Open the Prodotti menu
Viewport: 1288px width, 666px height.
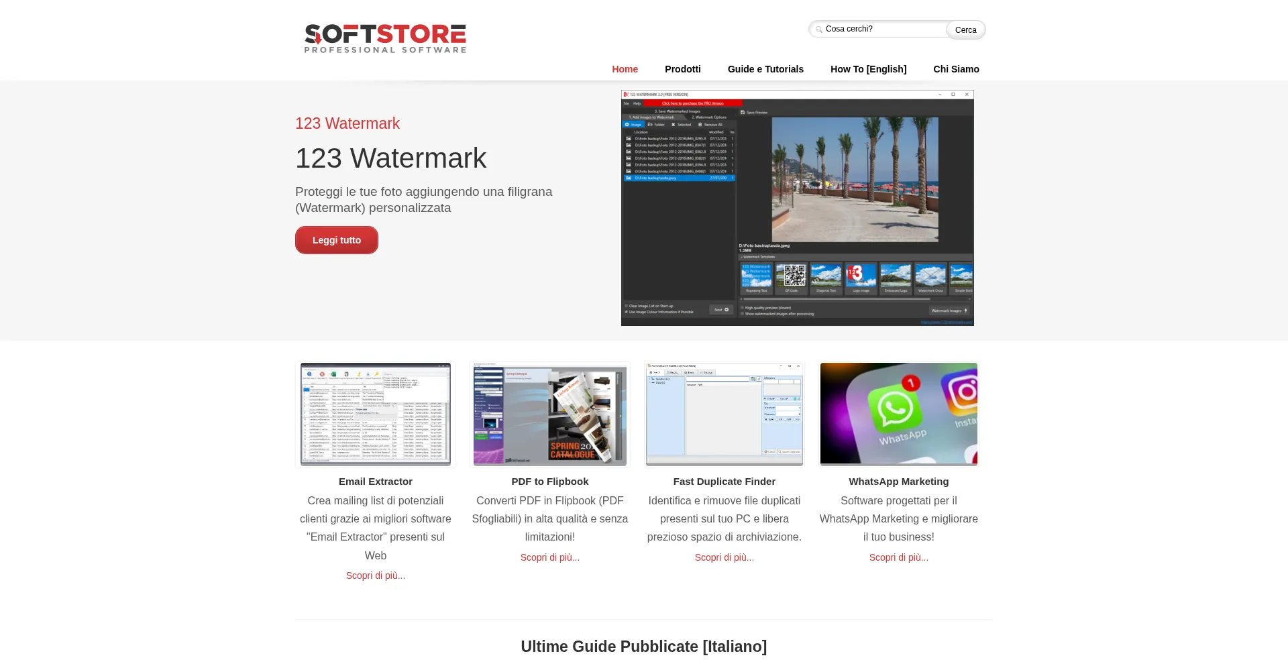[x=682, y=69]
